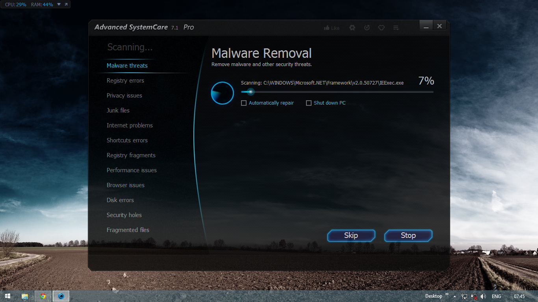538x302 pixels.
Task: Click the speaker icon in the tray
Action: tap(483, 296)
